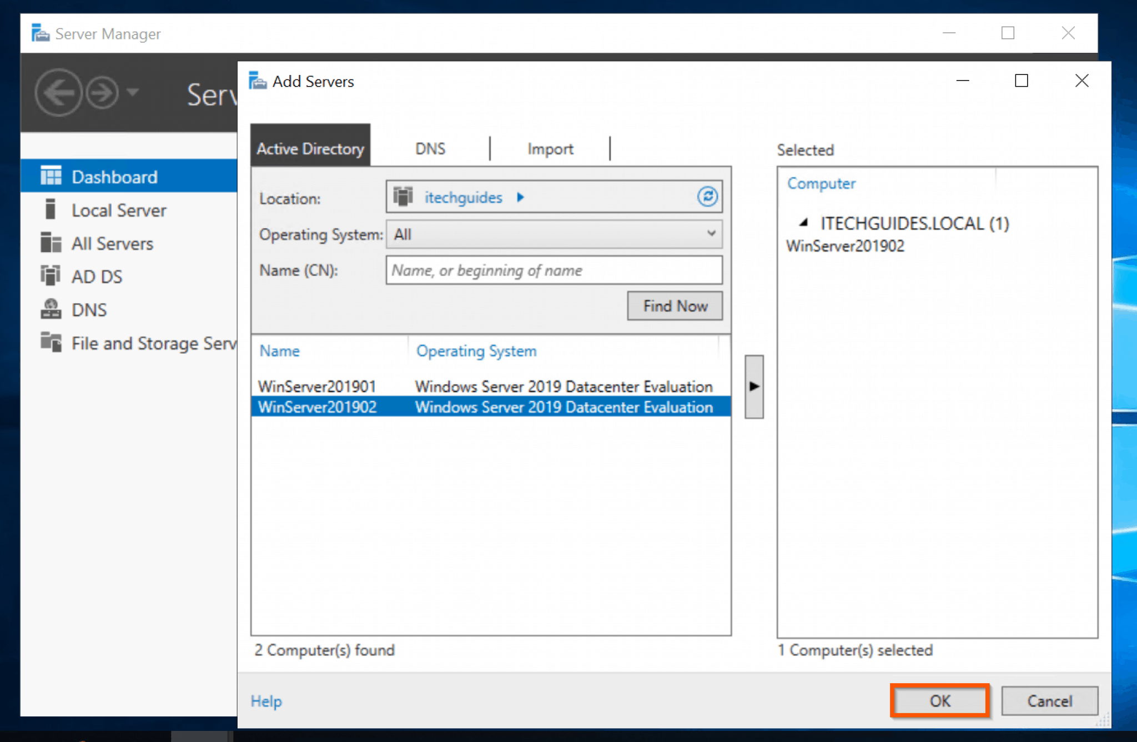This screenshot has height=742, width=1137.
Task: Maximize the Add Servers dialog
Action: coord(1021,81)
